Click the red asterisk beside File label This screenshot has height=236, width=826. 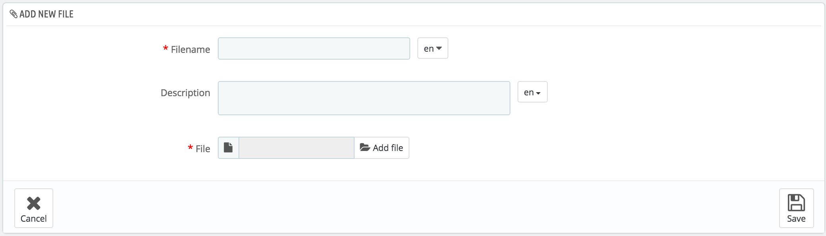190,148
